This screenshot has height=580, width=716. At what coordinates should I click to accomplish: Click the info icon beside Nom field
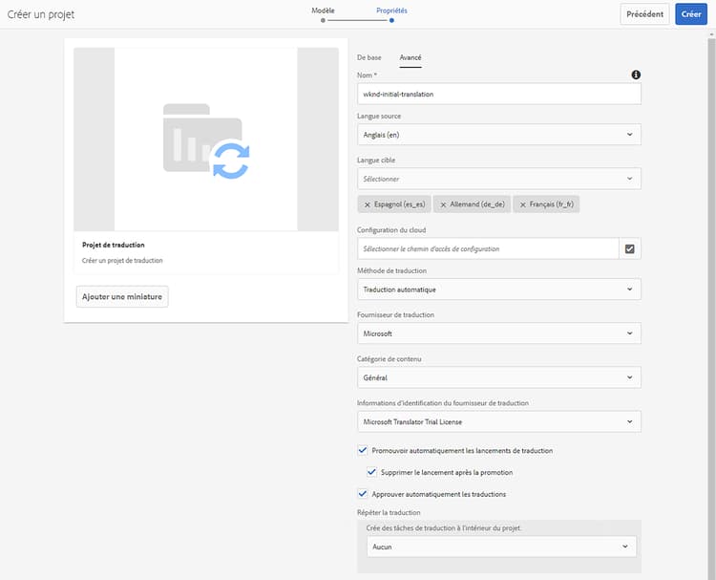(636, 75)
